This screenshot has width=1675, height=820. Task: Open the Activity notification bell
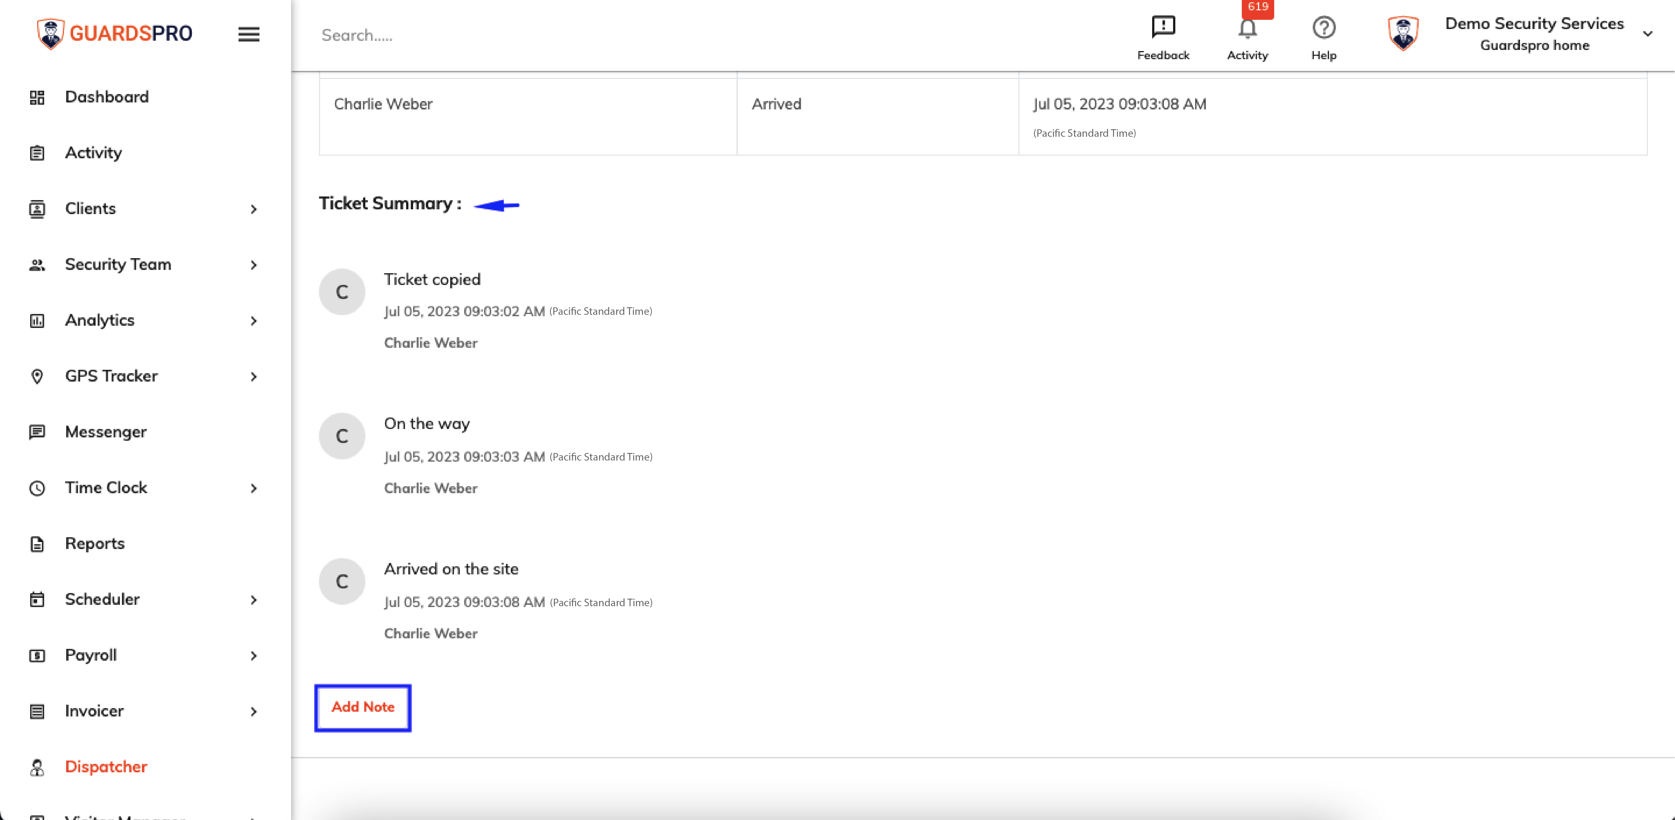click(1247, 28)
